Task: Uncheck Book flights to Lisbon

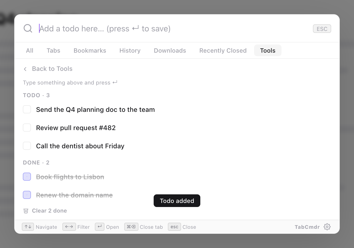Action: 27,177
